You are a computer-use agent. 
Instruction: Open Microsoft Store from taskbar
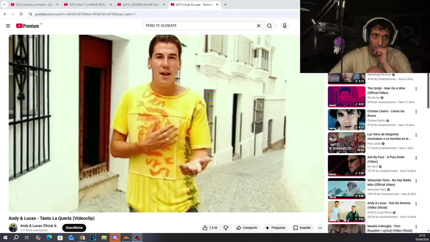point(60,238)
